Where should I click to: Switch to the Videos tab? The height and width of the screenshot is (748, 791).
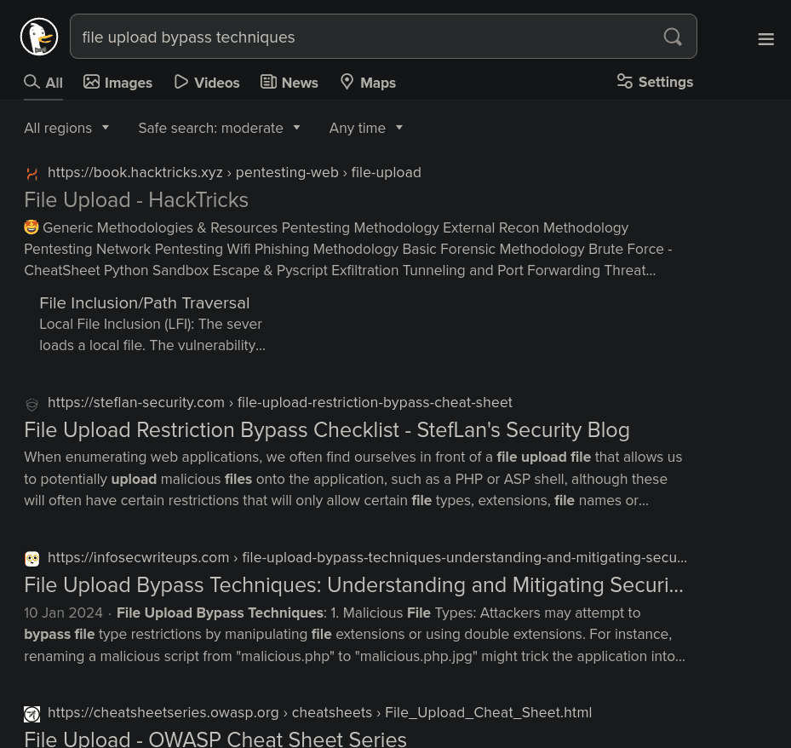207,83
